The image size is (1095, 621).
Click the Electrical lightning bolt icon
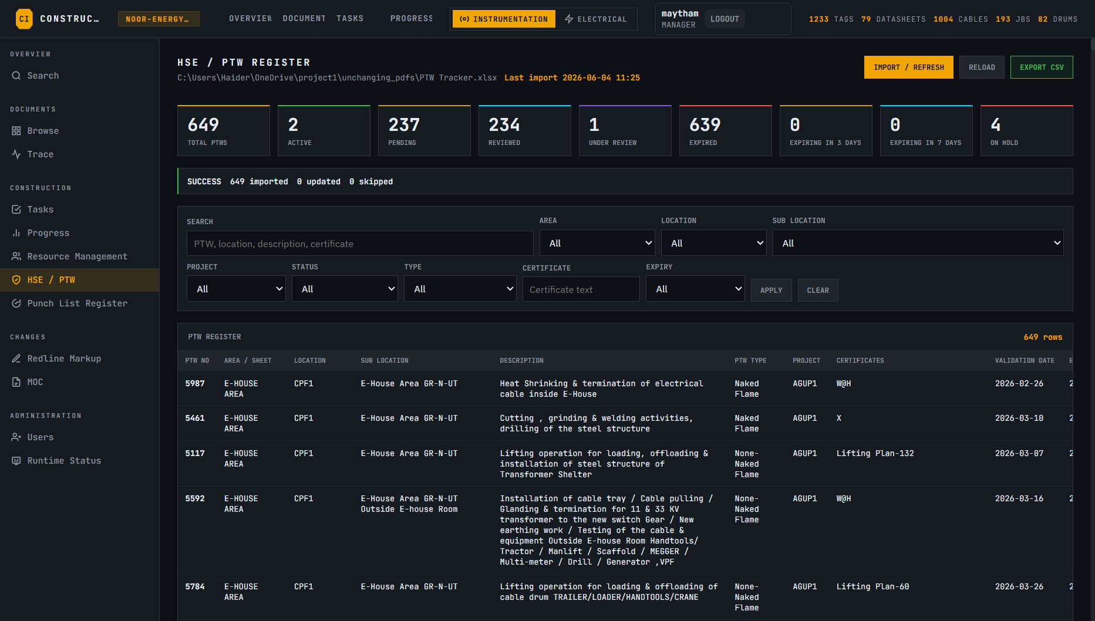[569, 19]
